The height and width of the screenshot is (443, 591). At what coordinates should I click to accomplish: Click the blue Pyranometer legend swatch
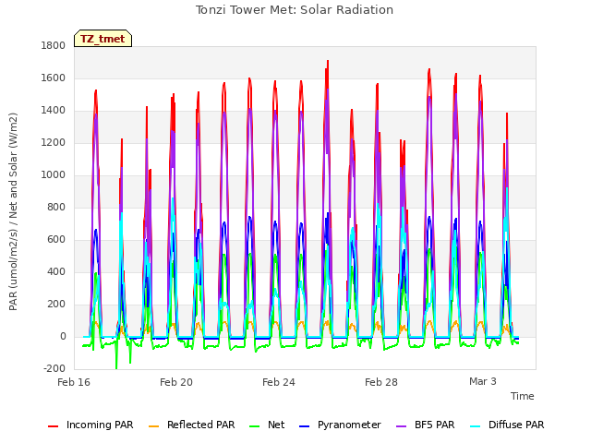point(304,426)
